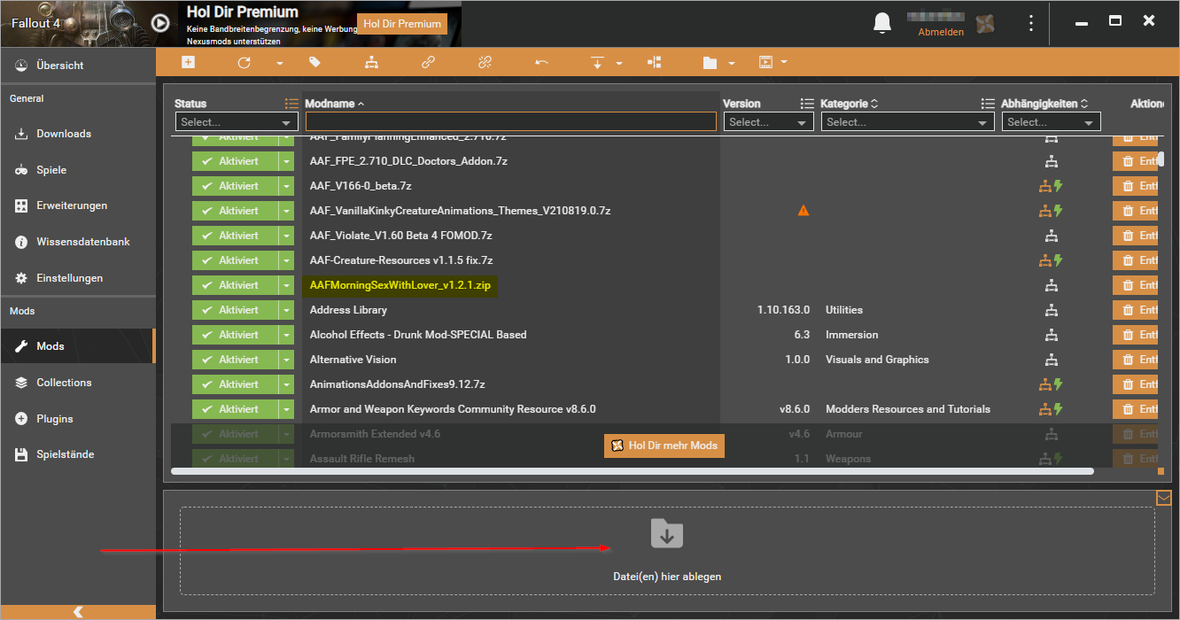Click dependency icon on Address Library row
This screenshot has height=620, width=1180.
(1051, 310)
